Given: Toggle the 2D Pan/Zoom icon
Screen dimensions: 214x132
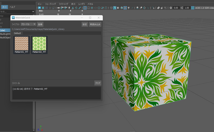Looking at the screenshot, I should coord(76,8).
